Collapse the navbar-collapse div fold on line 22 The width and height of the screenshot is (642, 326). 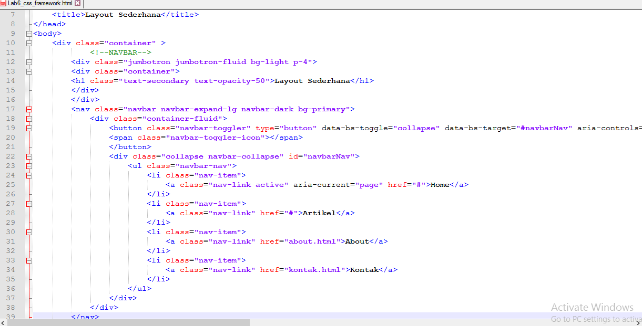[29, 156]
